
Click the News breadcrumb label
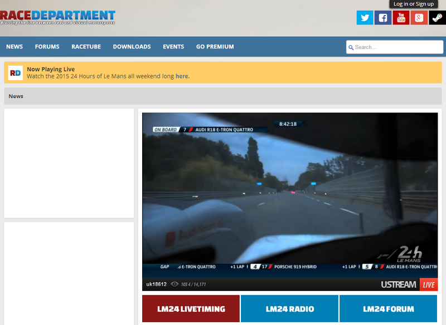[x=16, y=96]
